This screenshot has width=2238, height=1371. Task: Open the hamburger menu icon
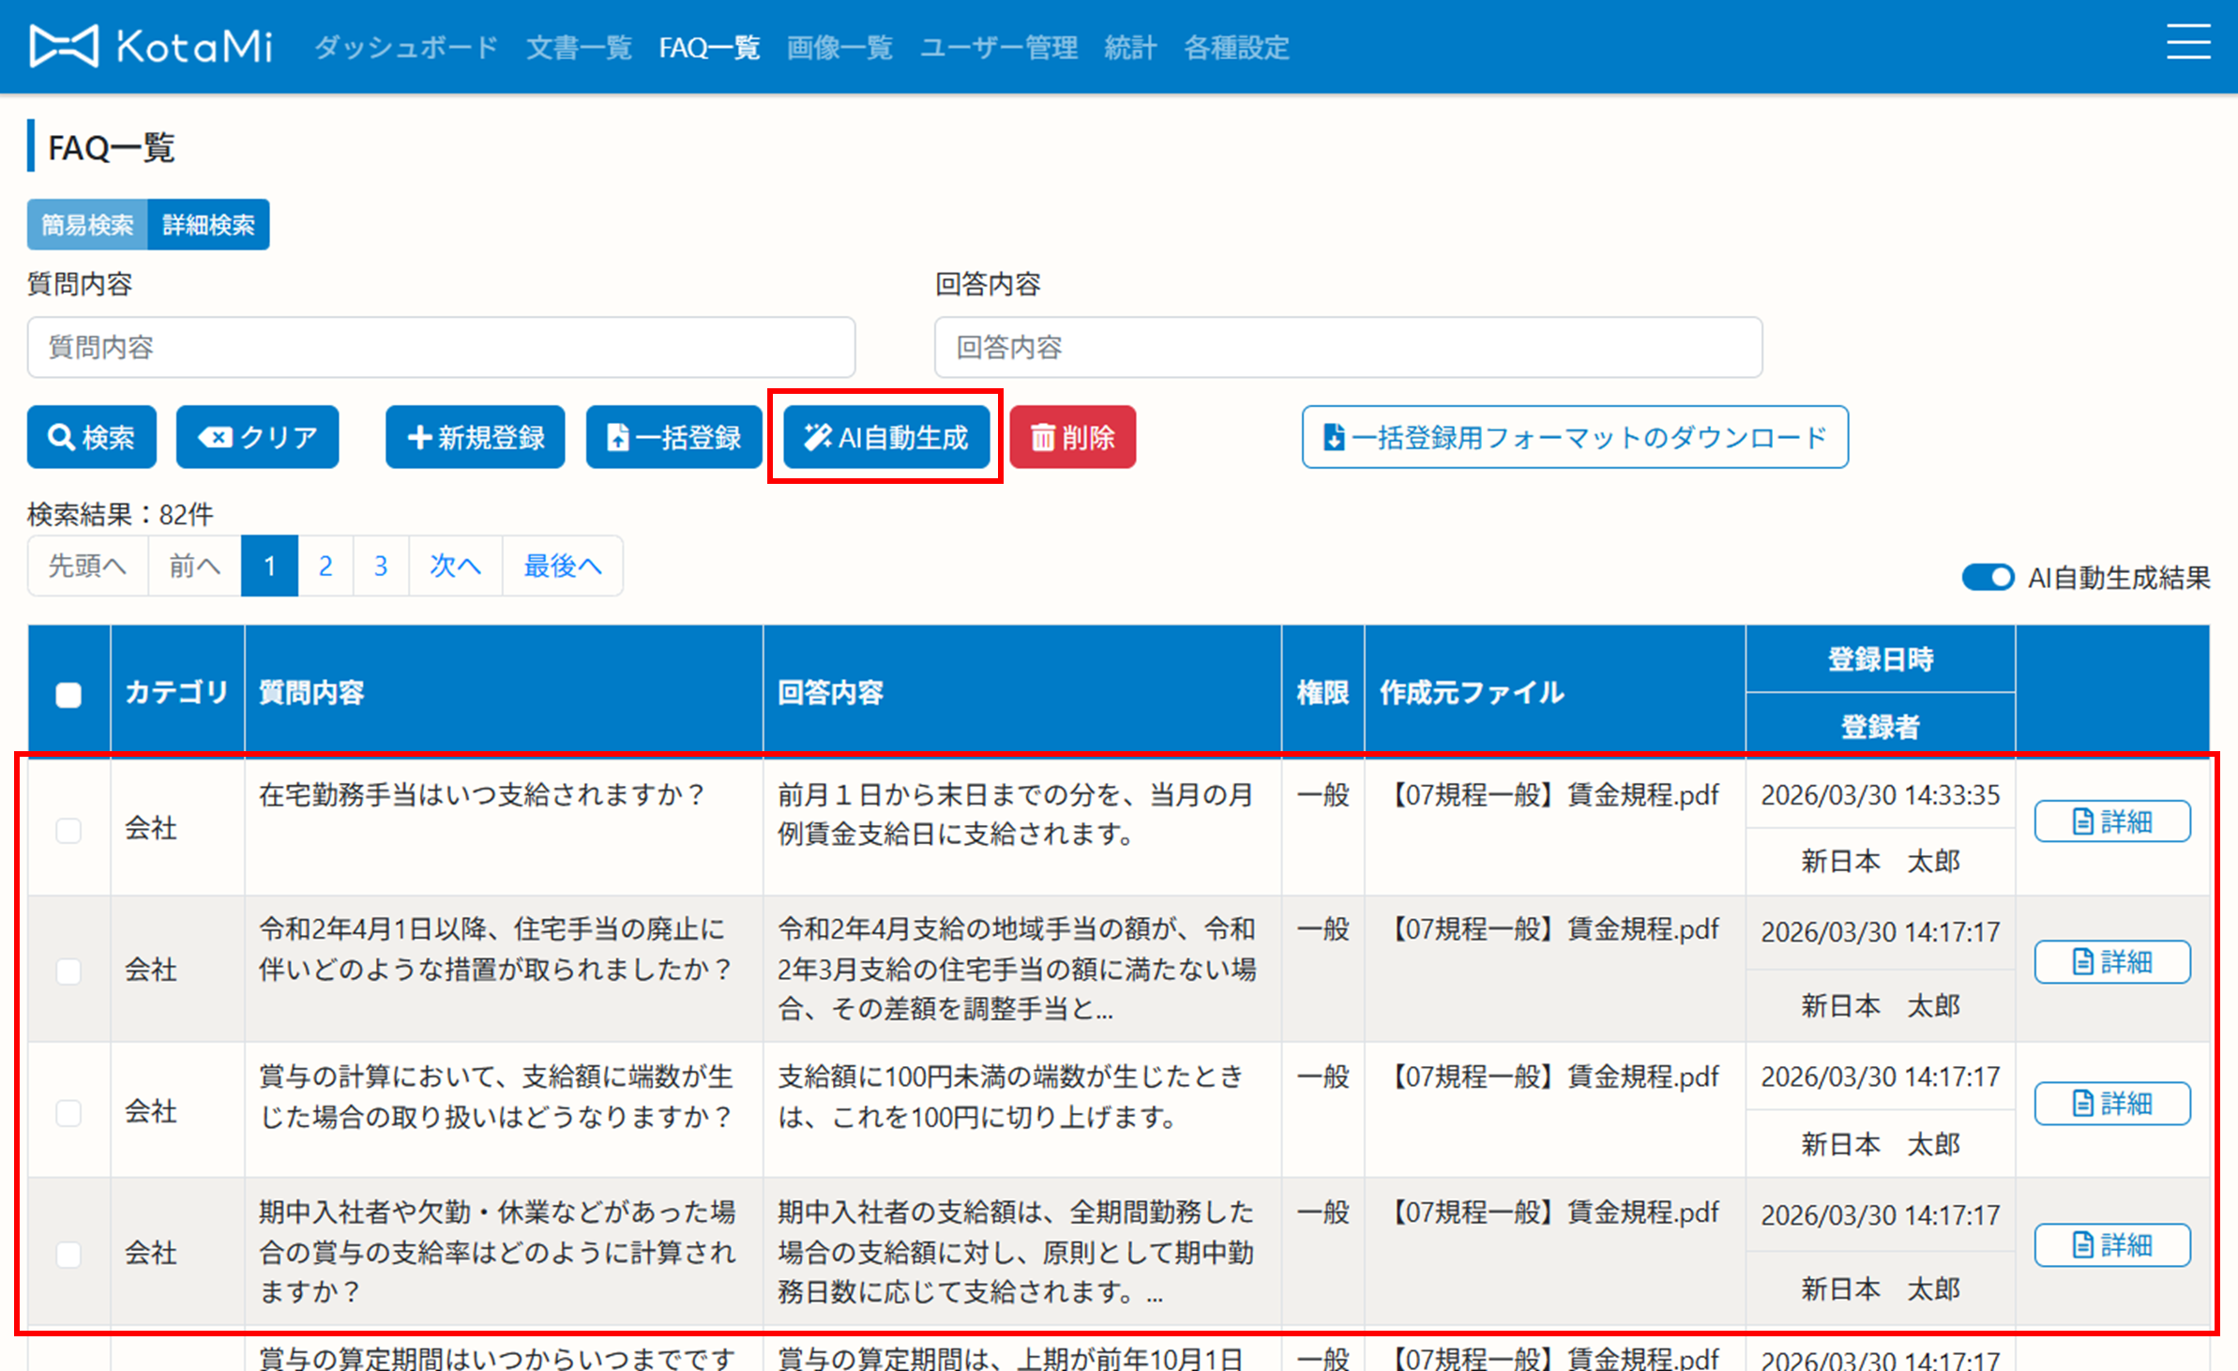[x=2187, y=43]
